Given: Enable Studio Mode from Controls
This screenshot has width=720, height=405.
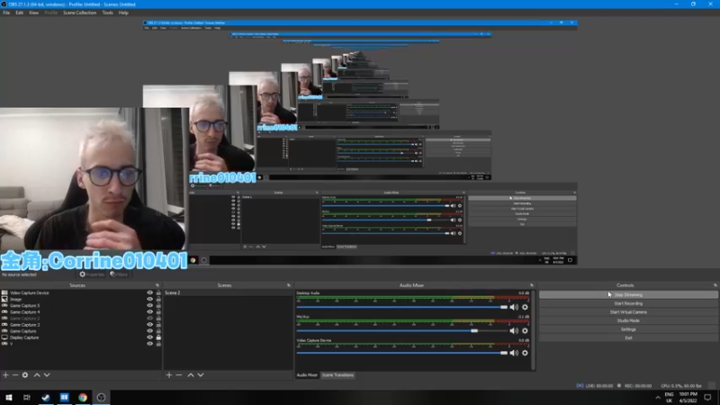Looking at the screenshot, I should point(628,320).
